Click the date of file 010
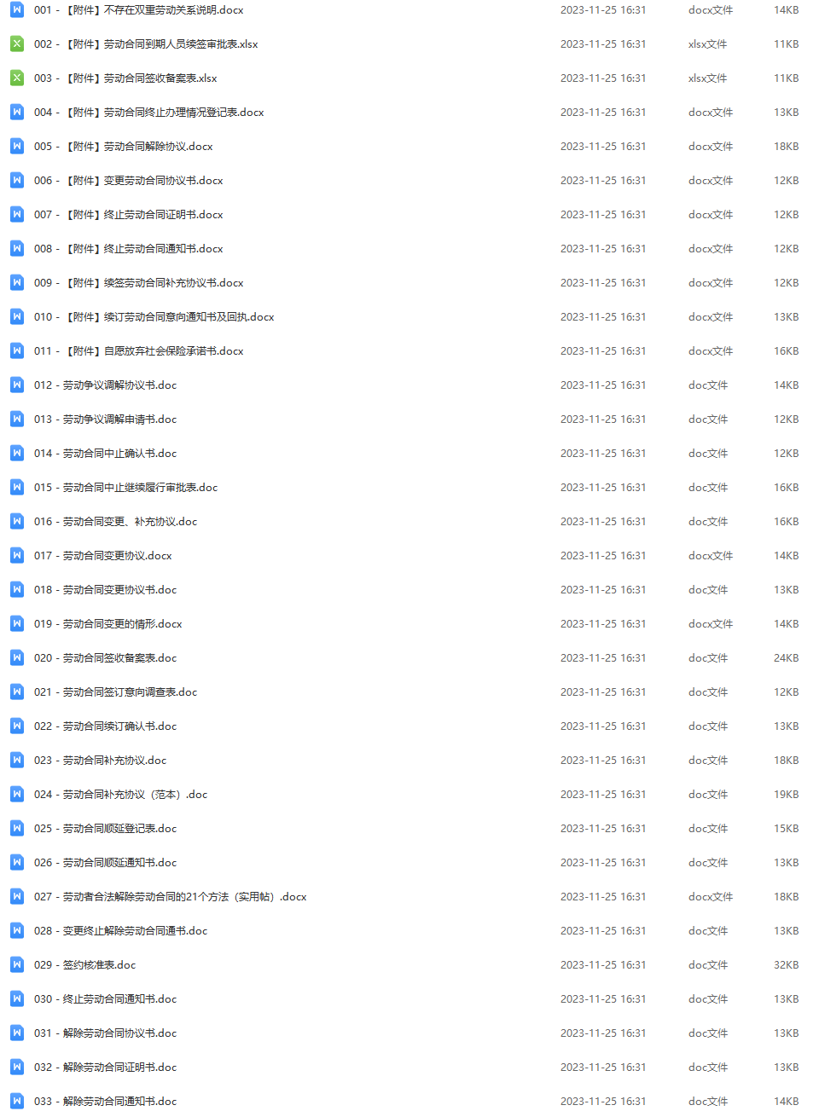This screenshot has width=819, height=1111. 603,316
